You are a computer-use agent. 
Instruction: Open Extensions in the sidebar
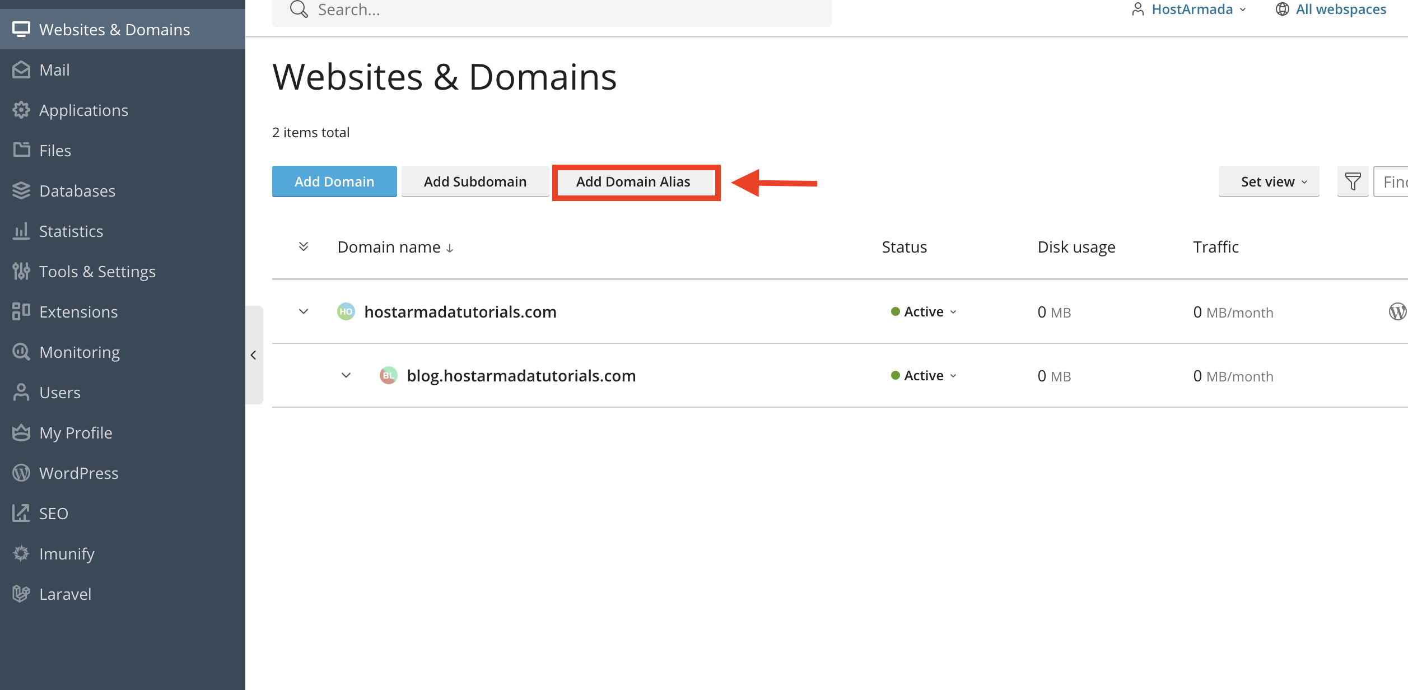(123, 311)
